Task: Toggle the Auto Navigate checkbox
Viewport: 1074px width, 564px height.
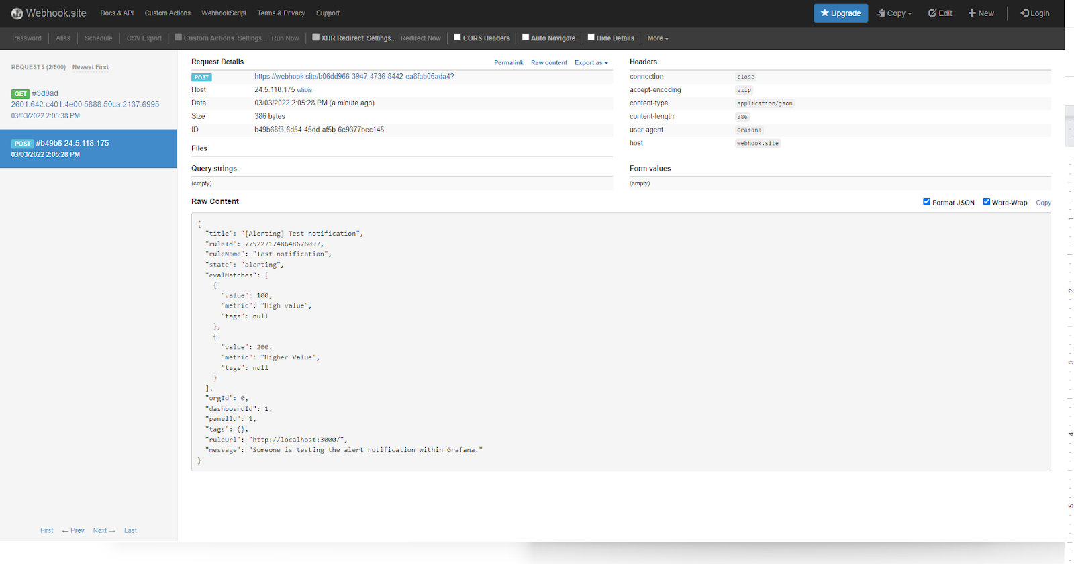Action: 526,38
